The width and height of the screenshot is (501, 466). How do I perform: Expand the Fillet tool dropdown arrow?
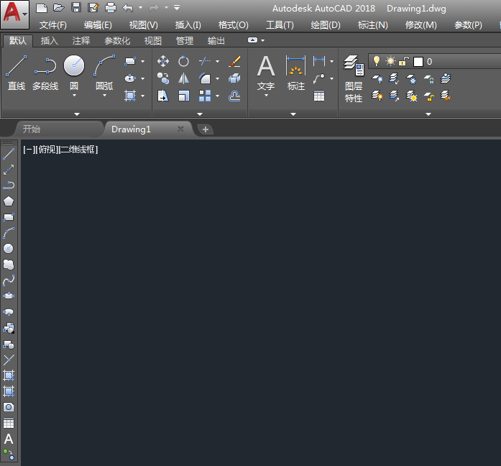pyautogui.click(x=217, y=78)
